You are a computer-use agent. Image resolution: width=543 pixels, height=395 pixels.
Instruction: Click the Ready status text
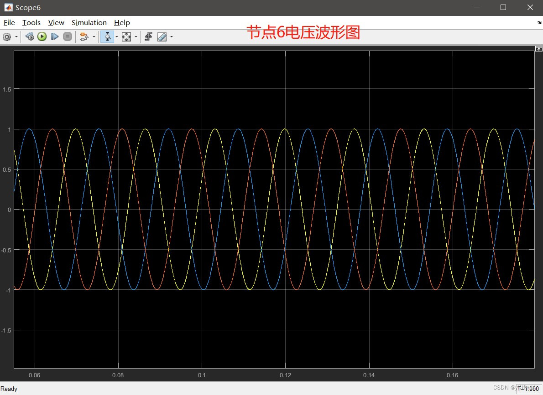[x=9, y=389]
